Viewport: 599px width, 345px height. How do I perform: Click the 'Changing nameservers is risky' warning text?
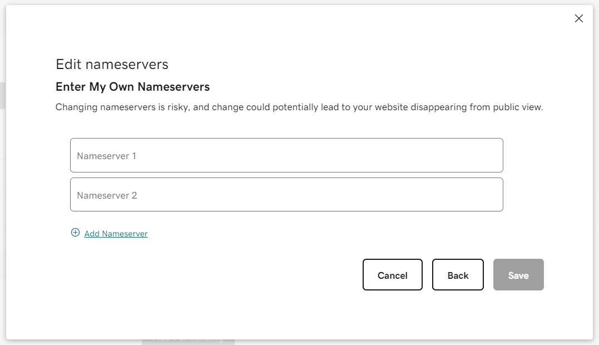click(299, 107)
